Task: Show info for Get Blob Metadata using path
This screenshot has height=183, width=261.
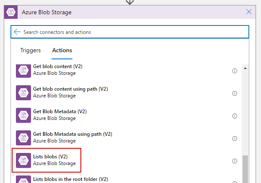Action: pyautogui.click(x=235, y=138)
